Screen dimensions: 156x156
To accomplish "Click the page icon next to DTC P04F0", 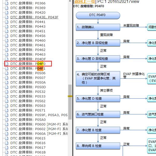I will click(6, 64).
